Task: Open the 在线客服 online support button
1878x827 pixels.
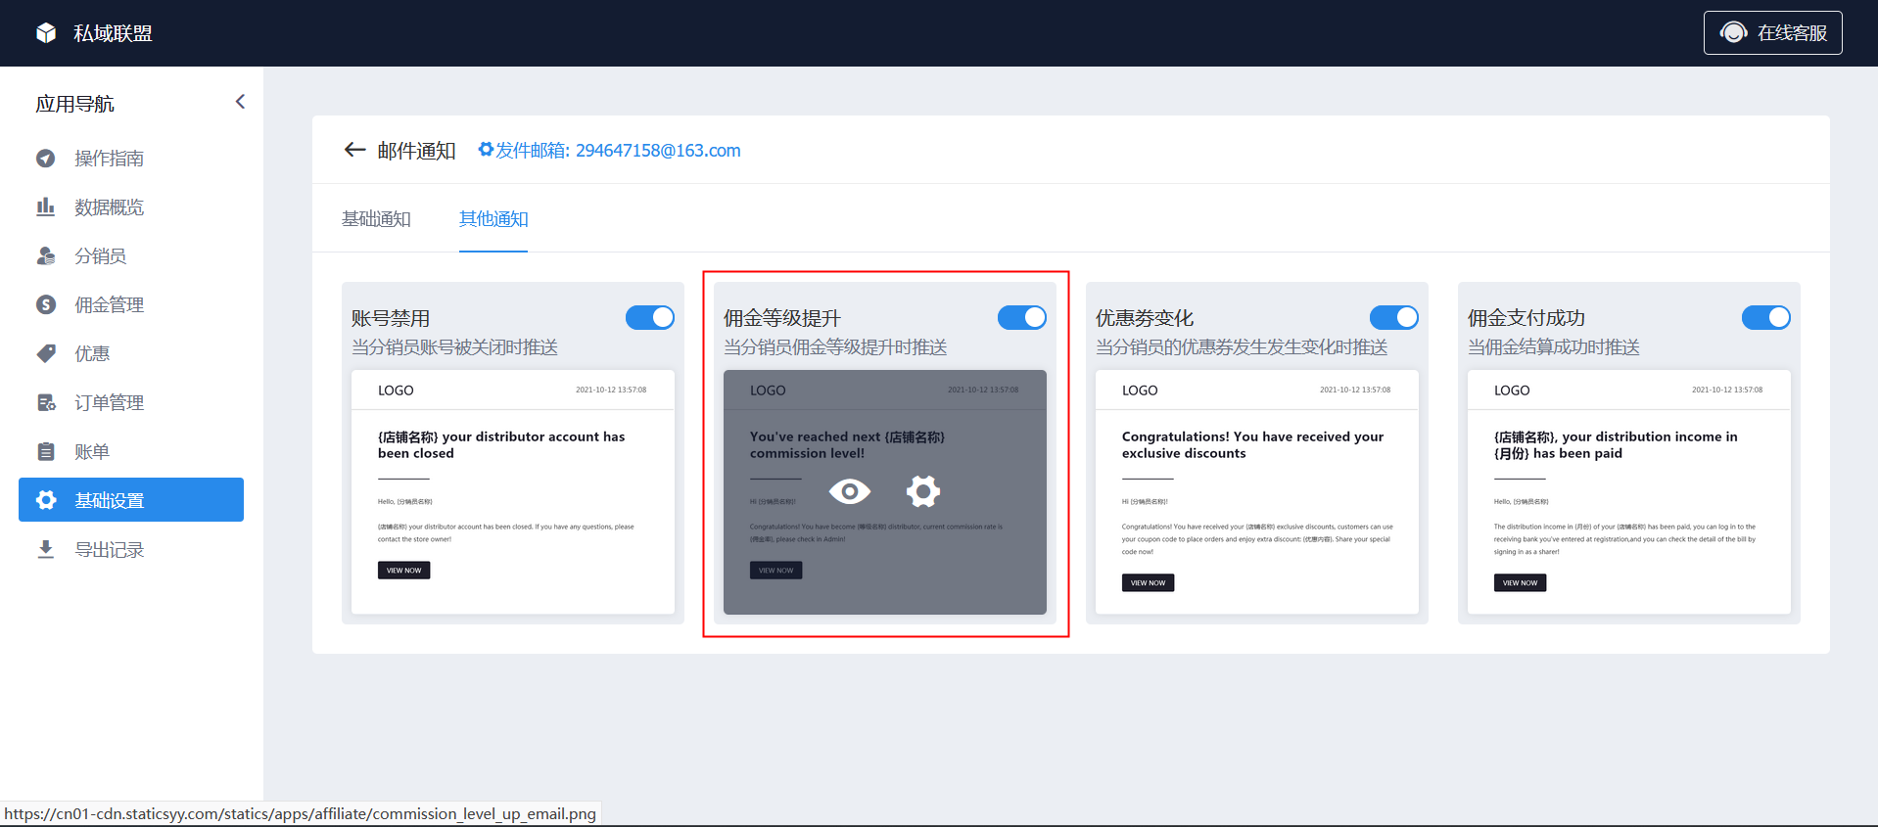Action: point(1772,32)
